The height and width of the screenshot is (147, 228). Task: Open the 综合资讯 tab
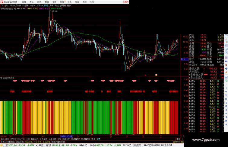click(x=29, y=142)
